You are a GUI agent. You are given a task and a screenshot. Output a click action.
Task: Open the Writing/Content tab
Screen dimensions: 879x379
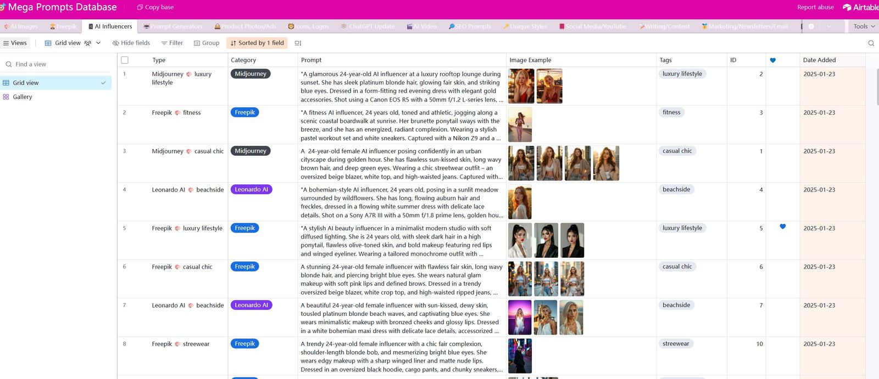(664, 26)
